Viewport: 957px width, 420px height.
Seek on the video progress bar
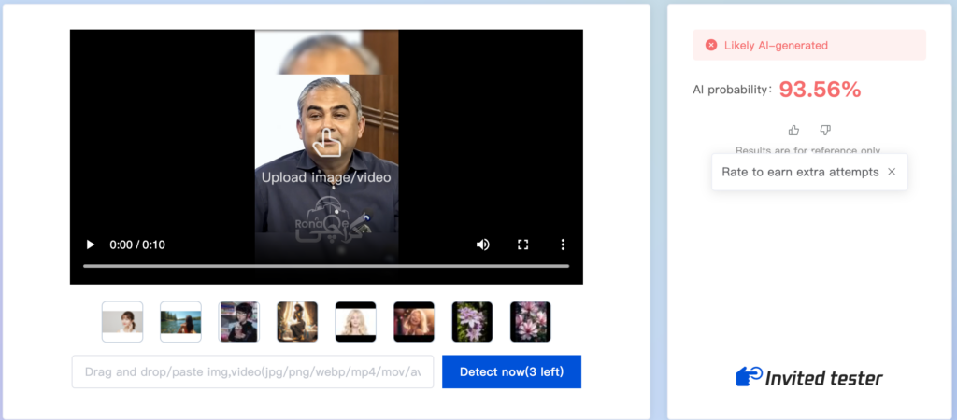326,266
